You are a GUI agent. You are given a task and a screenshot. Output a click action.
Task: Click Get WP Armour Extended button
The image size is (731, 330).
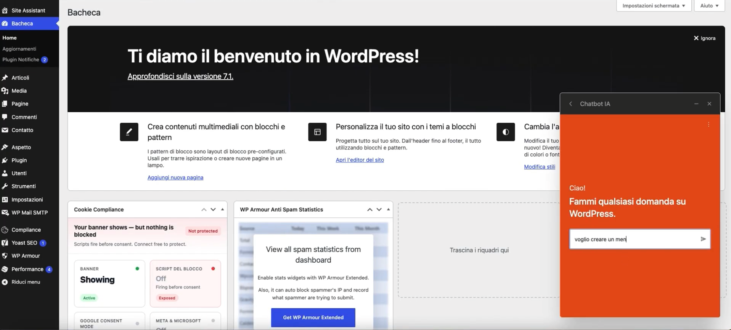pos(313,317)
